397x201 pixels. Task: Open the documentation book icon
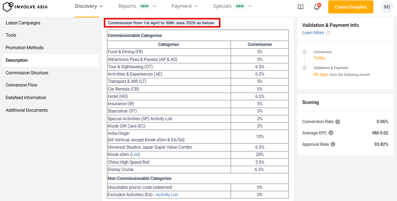(301, 7)
